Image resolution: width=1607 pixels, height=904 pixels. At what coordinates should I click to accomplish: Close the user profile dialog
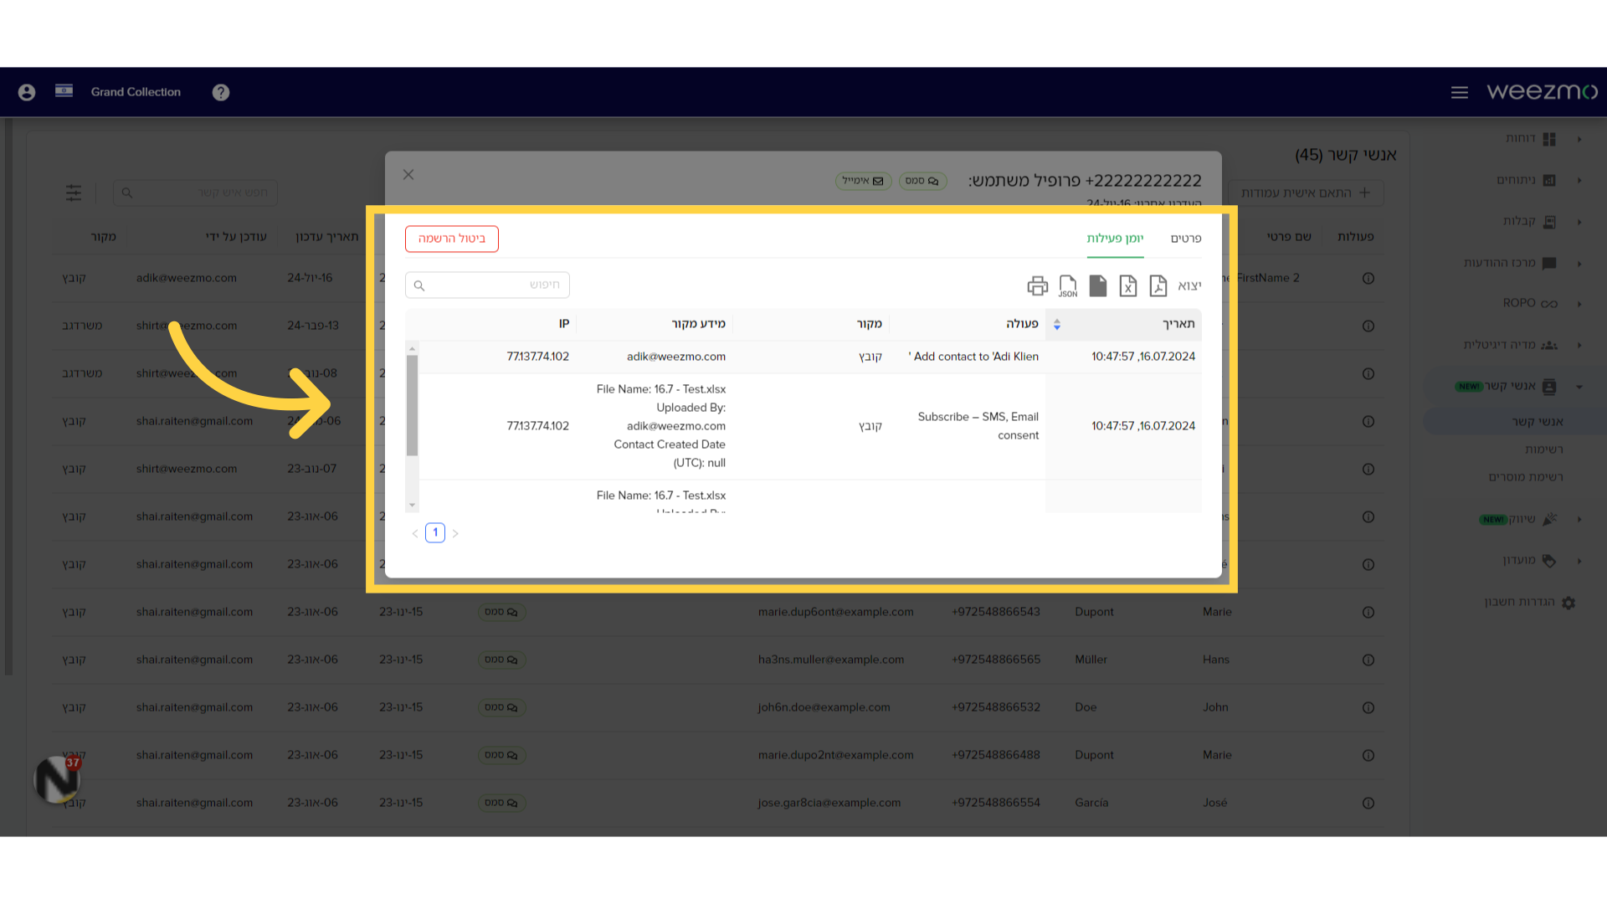[408, 174]
